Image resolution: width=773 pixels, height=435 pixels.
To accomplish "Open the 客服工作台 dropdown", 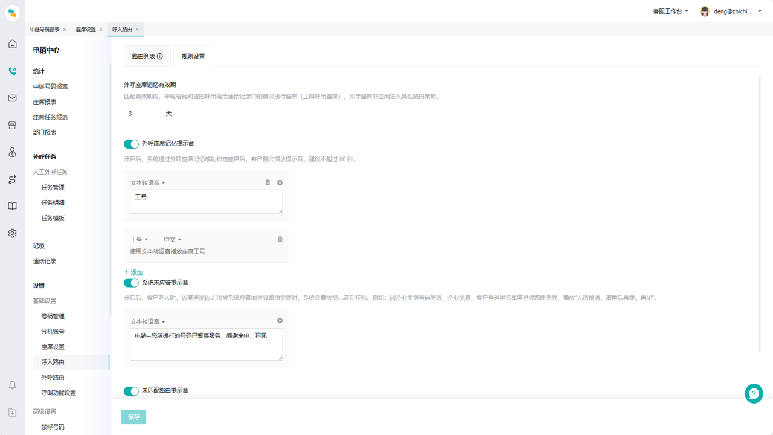I will click(670, 11).
